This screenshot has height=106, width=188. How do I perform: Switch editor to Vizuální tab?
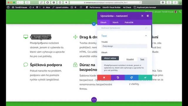tap(130, 59)
